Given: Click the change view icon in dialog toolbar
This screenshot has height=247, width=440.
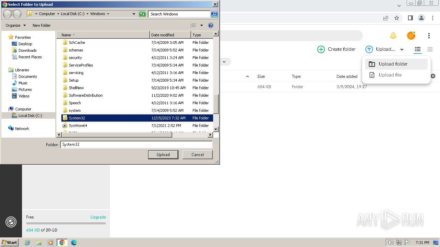Looking at the screenshot, I should (193, 25).
